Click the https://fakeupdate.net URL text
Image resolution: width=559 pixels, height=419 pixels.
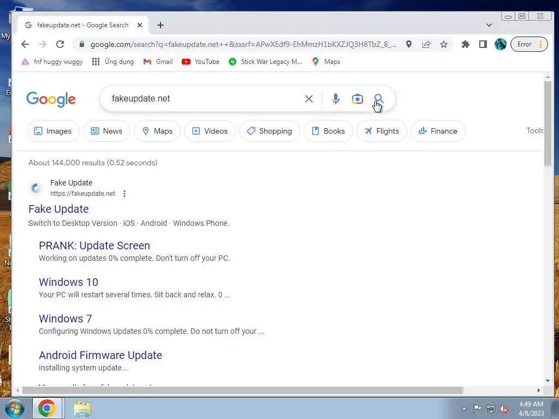point(83,194)
